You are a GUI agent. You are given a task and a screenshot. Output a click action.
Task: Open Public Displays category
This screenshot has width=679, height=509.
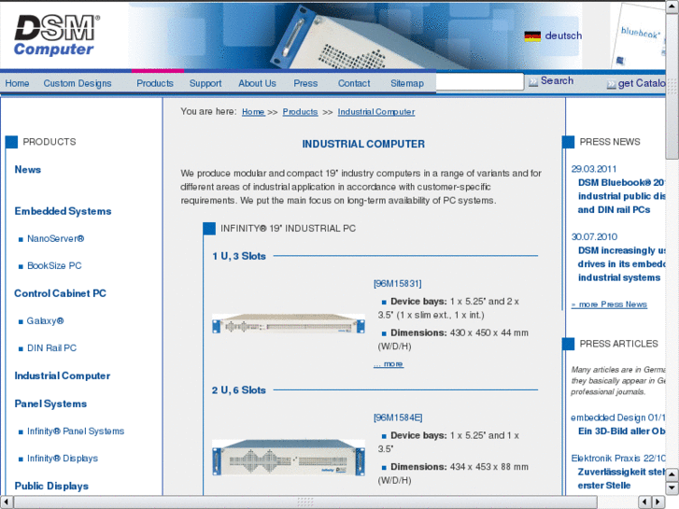pyautogui.click(x=51, y=486)
